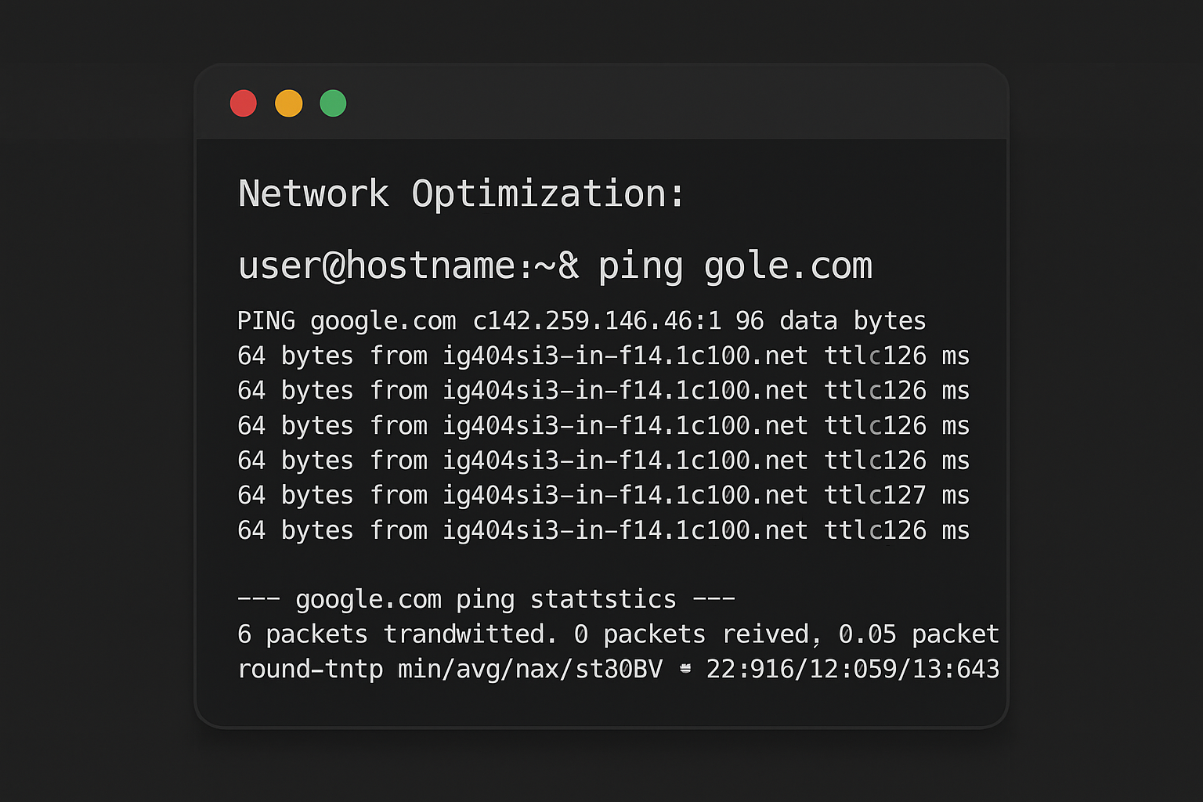Click the uppercase "PING" output word
This screenshot has width=1203, height=802.
(x=266, y=321)
